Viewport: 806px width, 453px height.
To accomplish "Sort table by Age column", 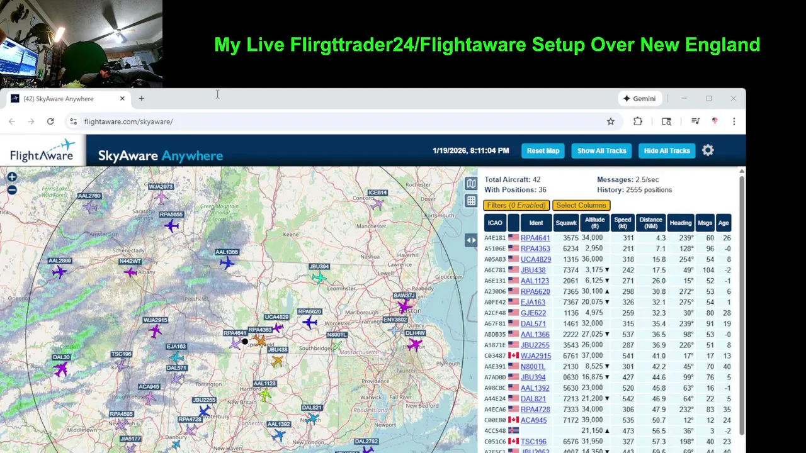I will [x=724, y=223].
